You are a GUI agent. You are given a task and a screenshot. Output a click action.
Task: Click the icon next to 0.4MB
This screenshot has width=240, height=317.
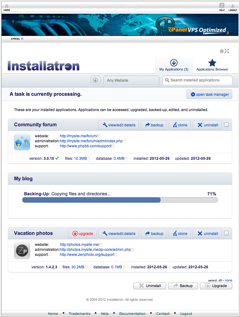[x=126, y=159]
